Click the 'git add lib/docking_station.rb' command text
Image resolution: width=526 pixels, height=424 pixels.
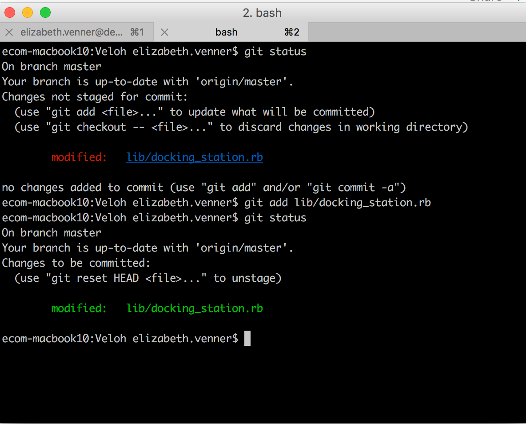(x=338, y=203)
